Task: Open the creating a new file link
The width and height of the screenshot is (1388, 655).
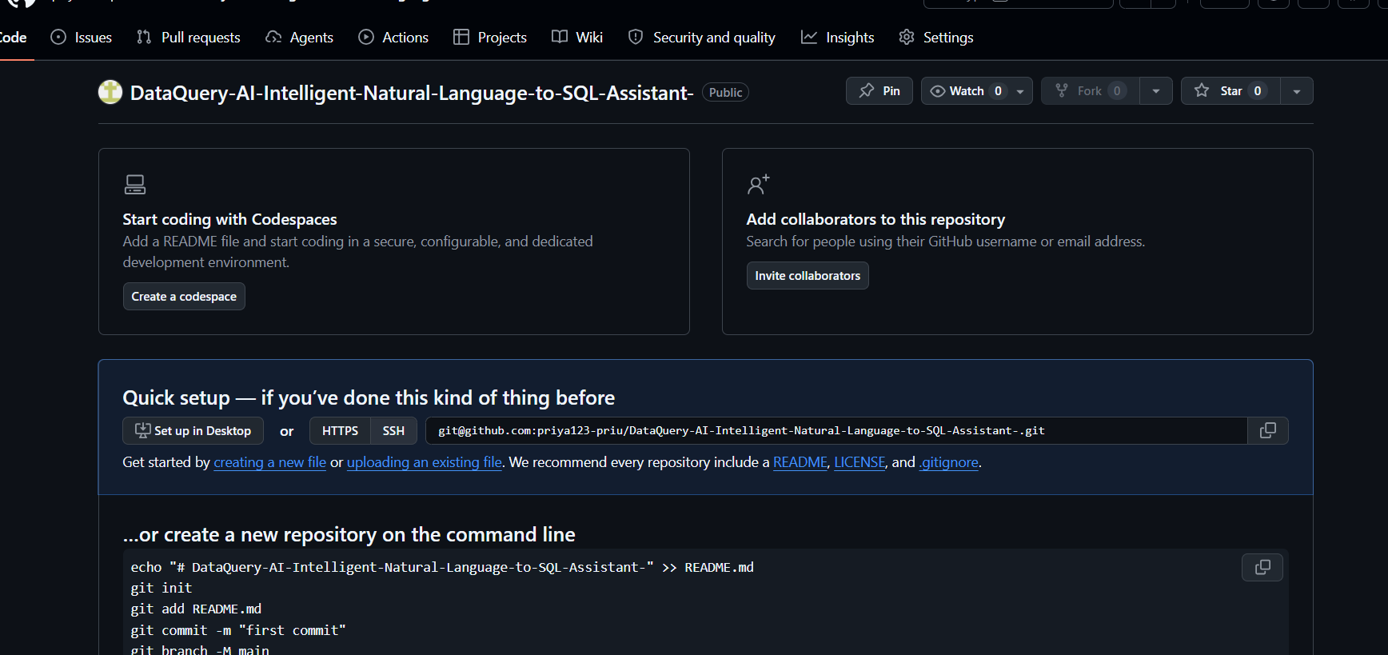Action: [x=270, y=462]
